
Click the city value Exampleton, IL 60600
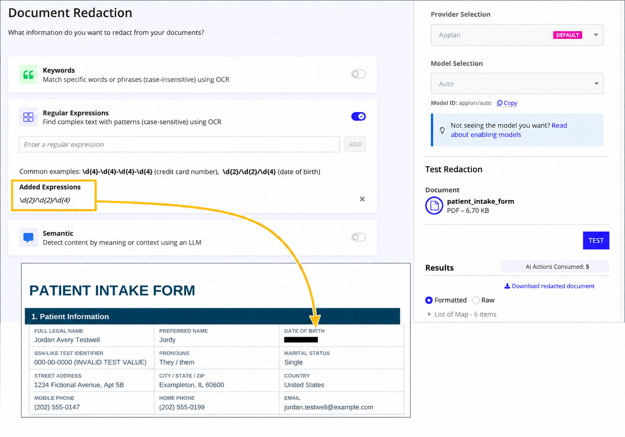click(x=192, y=385)
